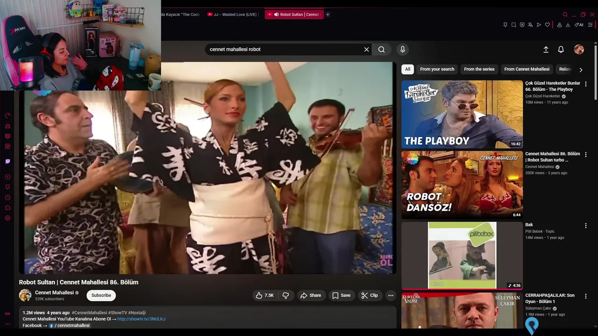Viewport: 598px width, 336px height.
Task: Select the 'From your search' chip
Action: coord(437,69)
